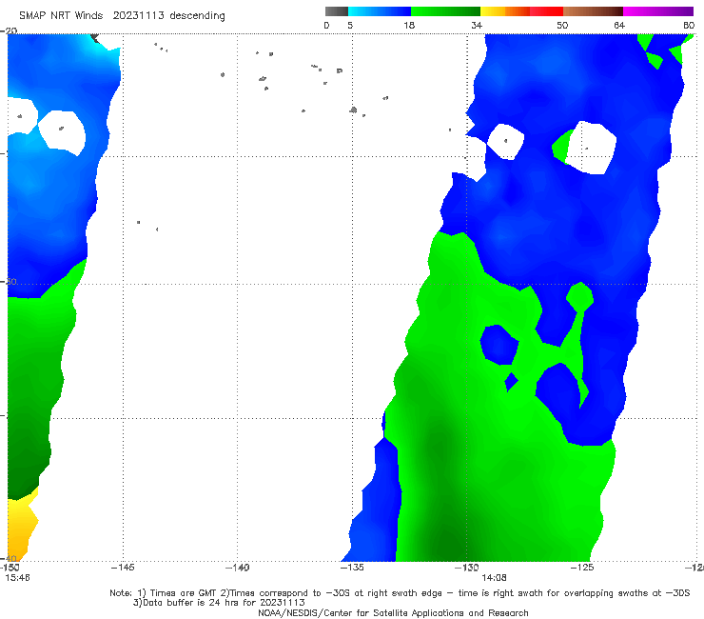Click the color bar label '5'
The width and height of the screenshot is (704, 619).
tap(350, 26)
